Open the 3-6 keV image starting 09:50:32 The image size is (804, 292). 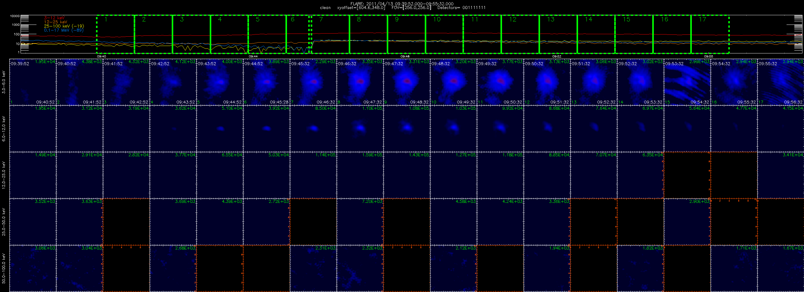(547, 82)
